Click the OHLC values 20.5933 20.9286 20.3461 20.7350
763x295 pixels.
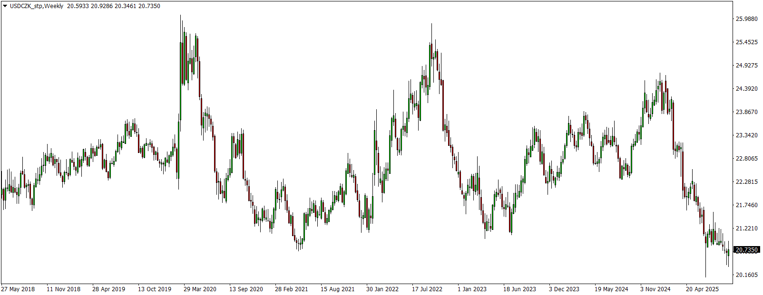[x=114, y=6]
